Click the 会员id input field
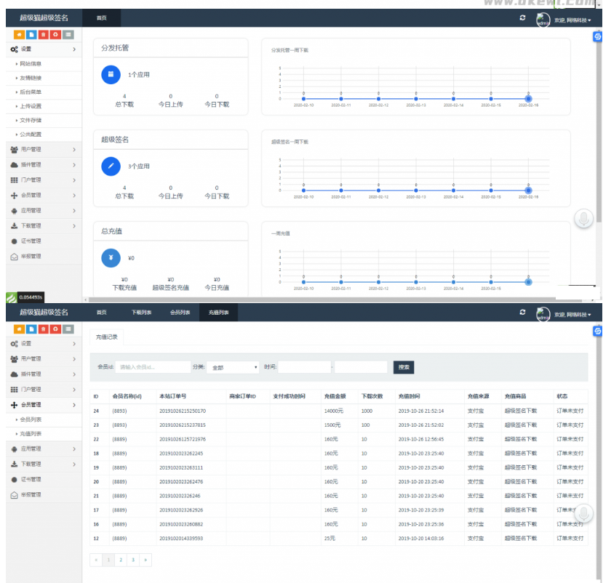Screen dimensions: 603x583 click(153, 368)
